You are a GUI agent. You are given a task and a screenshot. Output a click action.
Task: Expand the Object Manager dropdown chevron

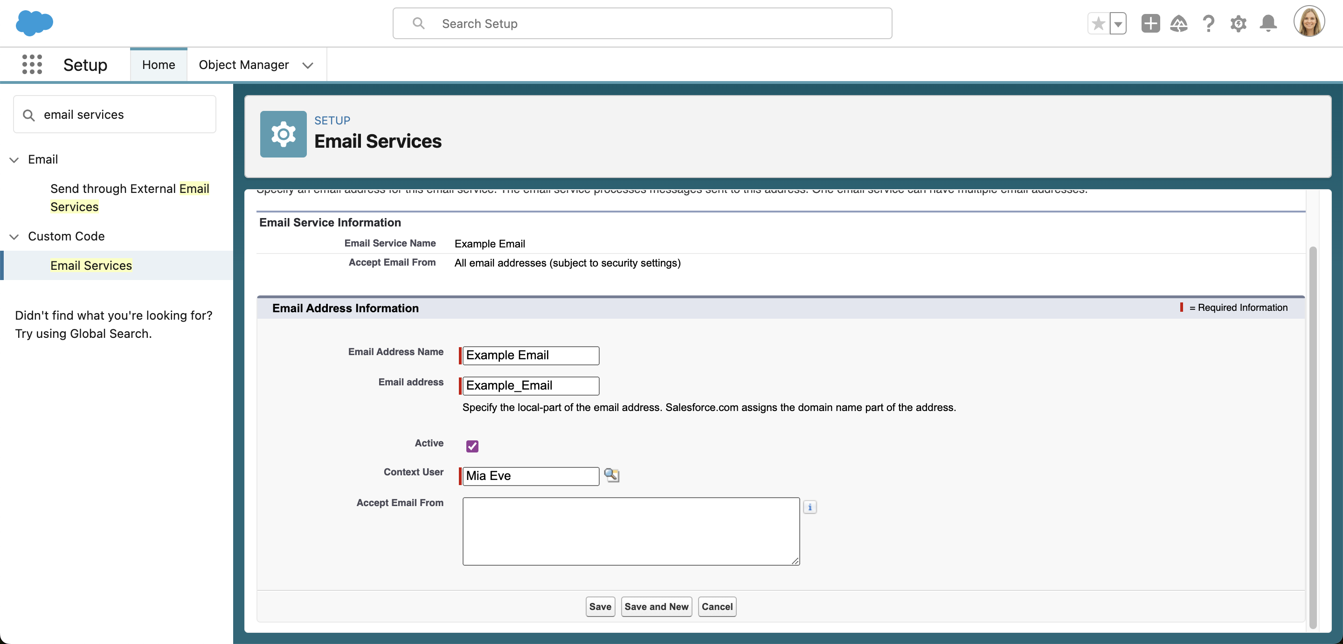[x=308, y=65]
